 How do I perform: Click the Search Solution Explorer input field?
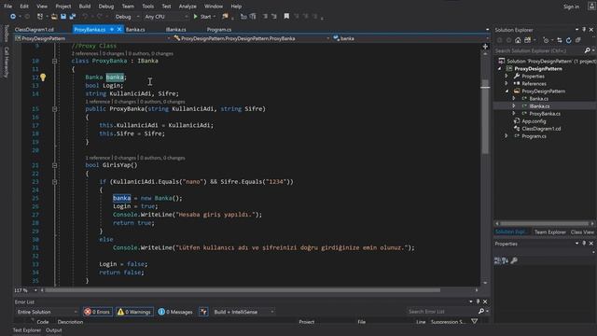point(538,50)
